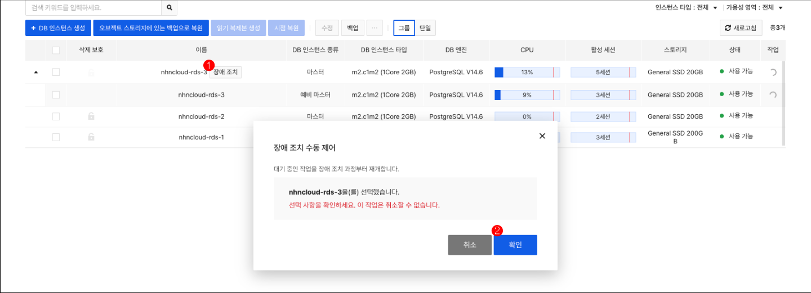Click lock icon for nhncloud-rds-1 row
This screenshot has width=811, height=293.
pyautogui.click(x=91, y=137)
